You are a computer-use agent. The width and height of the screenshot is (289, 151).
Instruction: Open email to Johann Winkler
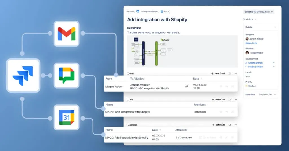coord(140,85)
